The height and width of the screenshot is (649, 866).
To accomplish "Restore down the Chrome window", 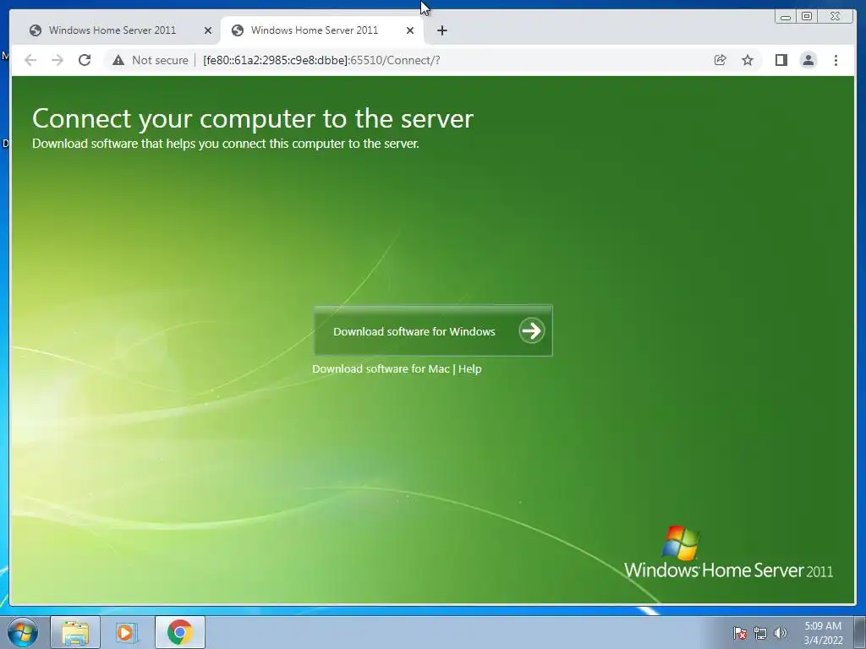I will (x=807, y=17).
